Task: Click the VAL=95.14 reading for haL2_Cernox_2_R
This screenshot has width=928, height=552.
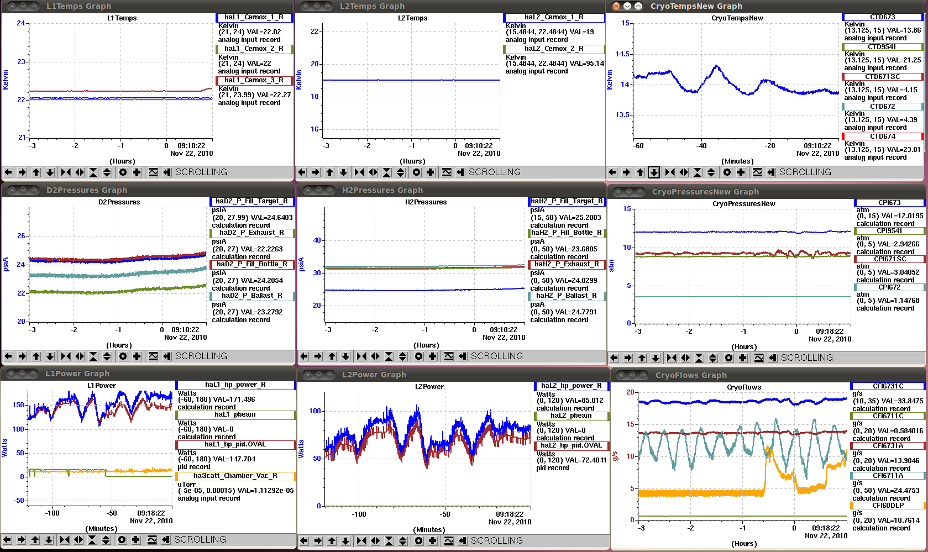Action: click(586, 64)
